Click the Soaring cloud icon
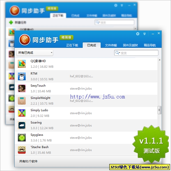The width and height of the screenshot is (171, 171). pos(22,125)
